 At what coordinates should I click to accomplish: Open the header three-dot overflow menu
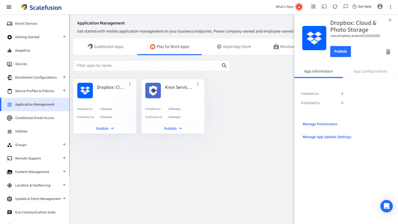tap(390, 7)
